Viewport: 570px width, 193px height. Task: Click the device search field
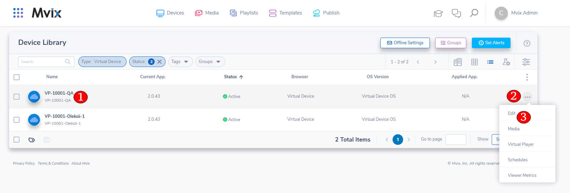click(46, 62)
